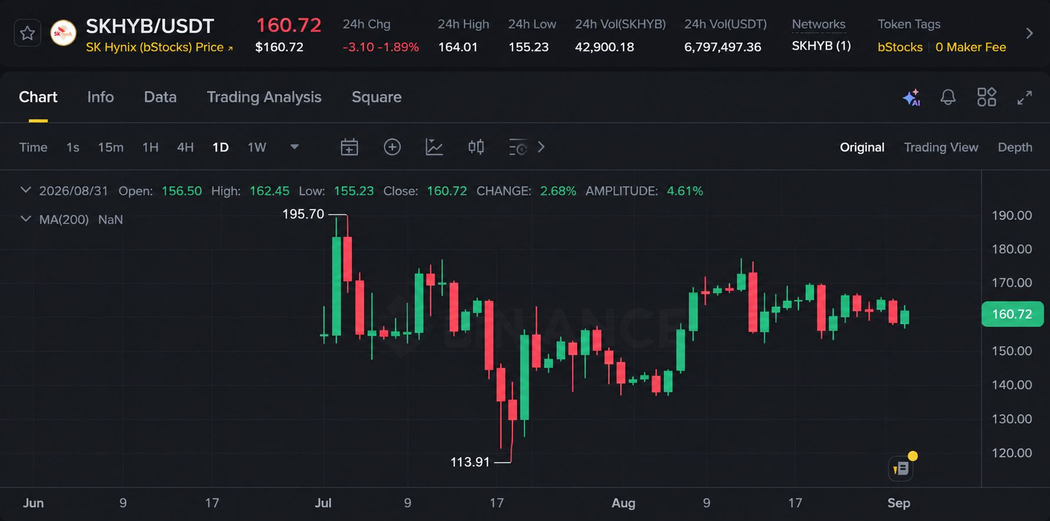
Task: Click the 190.00 price axis label
Action: click(1012, 216)
